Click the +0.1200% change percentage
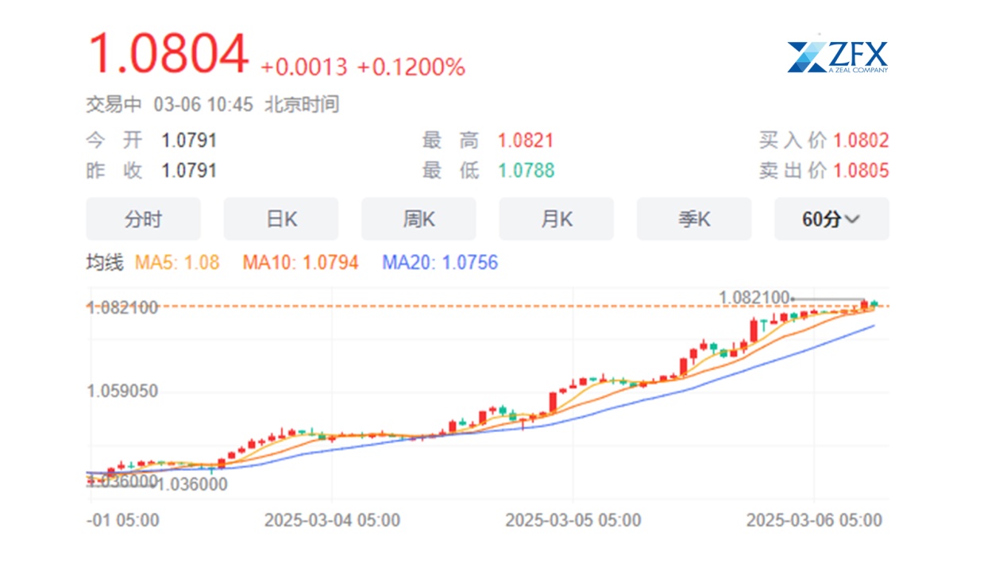 tap(411, 67)
